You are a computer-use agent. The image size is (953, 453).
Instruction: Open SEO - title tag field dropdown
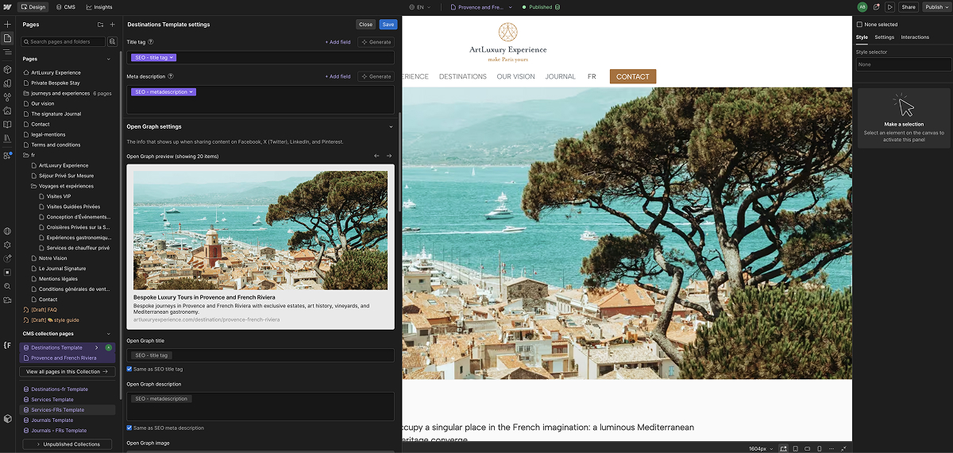(x=154, y=57)
